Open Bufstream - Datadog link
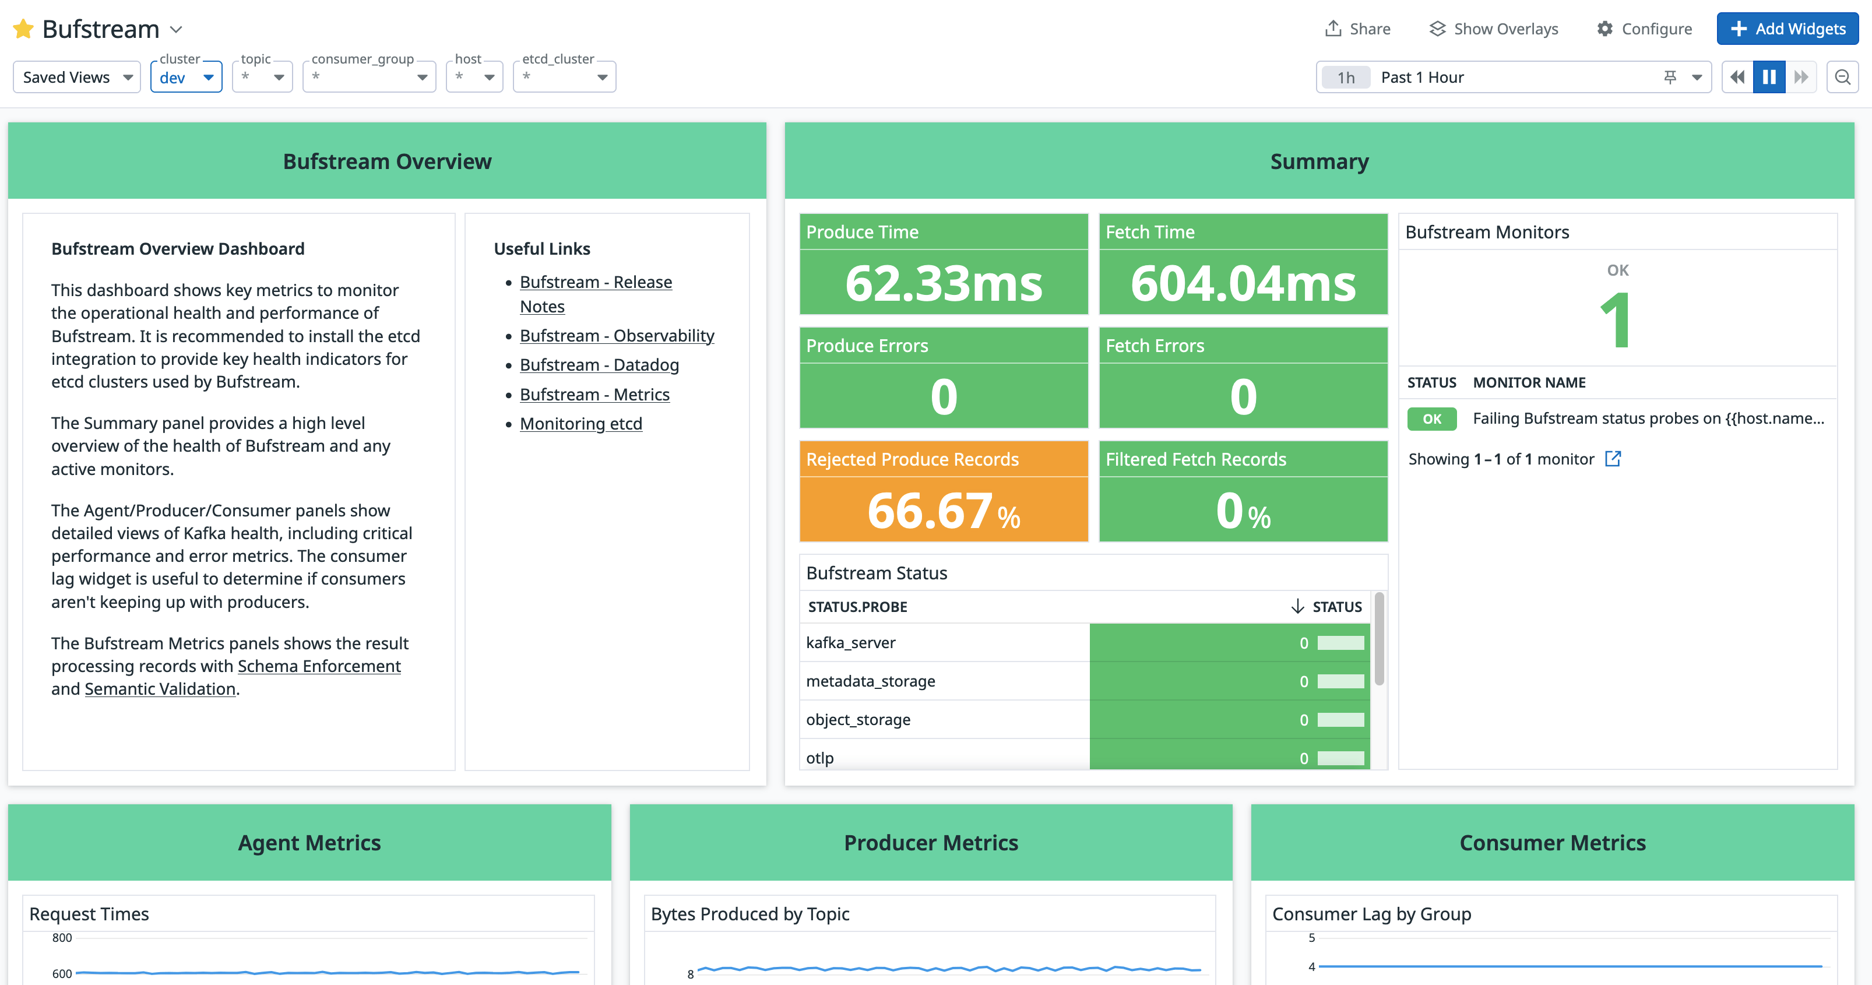 [x=600, y=365]
